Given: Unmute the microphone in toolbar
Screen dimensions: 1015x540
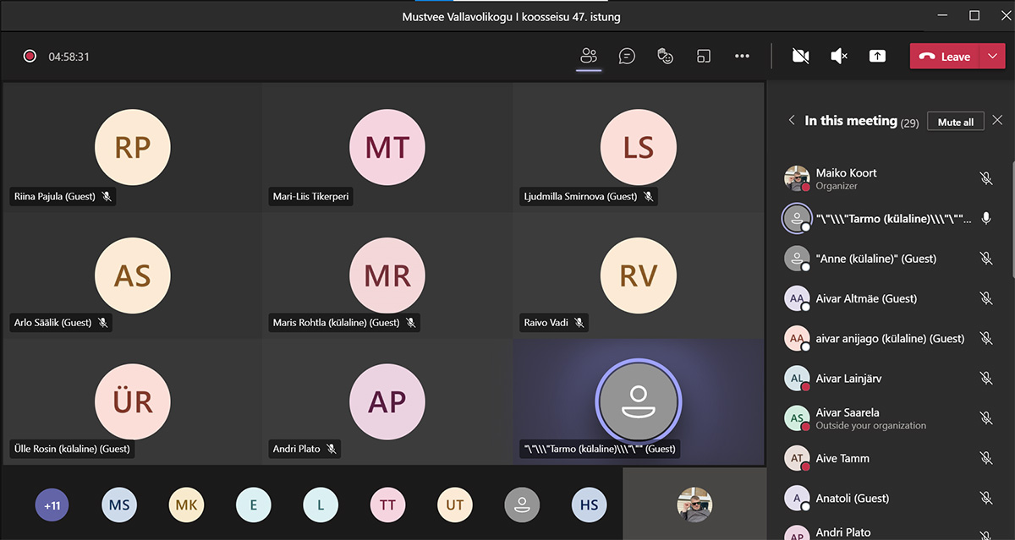Looking at the screenshot, I should [x=839, y=57].
